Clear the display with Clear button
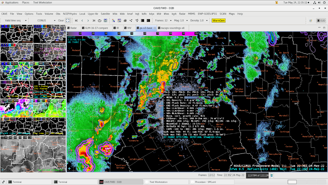 click(x=61, y=21)
